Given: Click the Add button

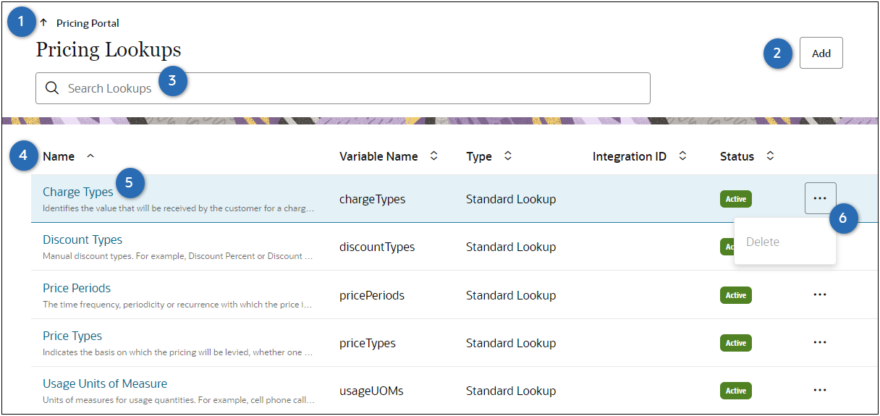Looking at the screenshot, I should [821, 53].
